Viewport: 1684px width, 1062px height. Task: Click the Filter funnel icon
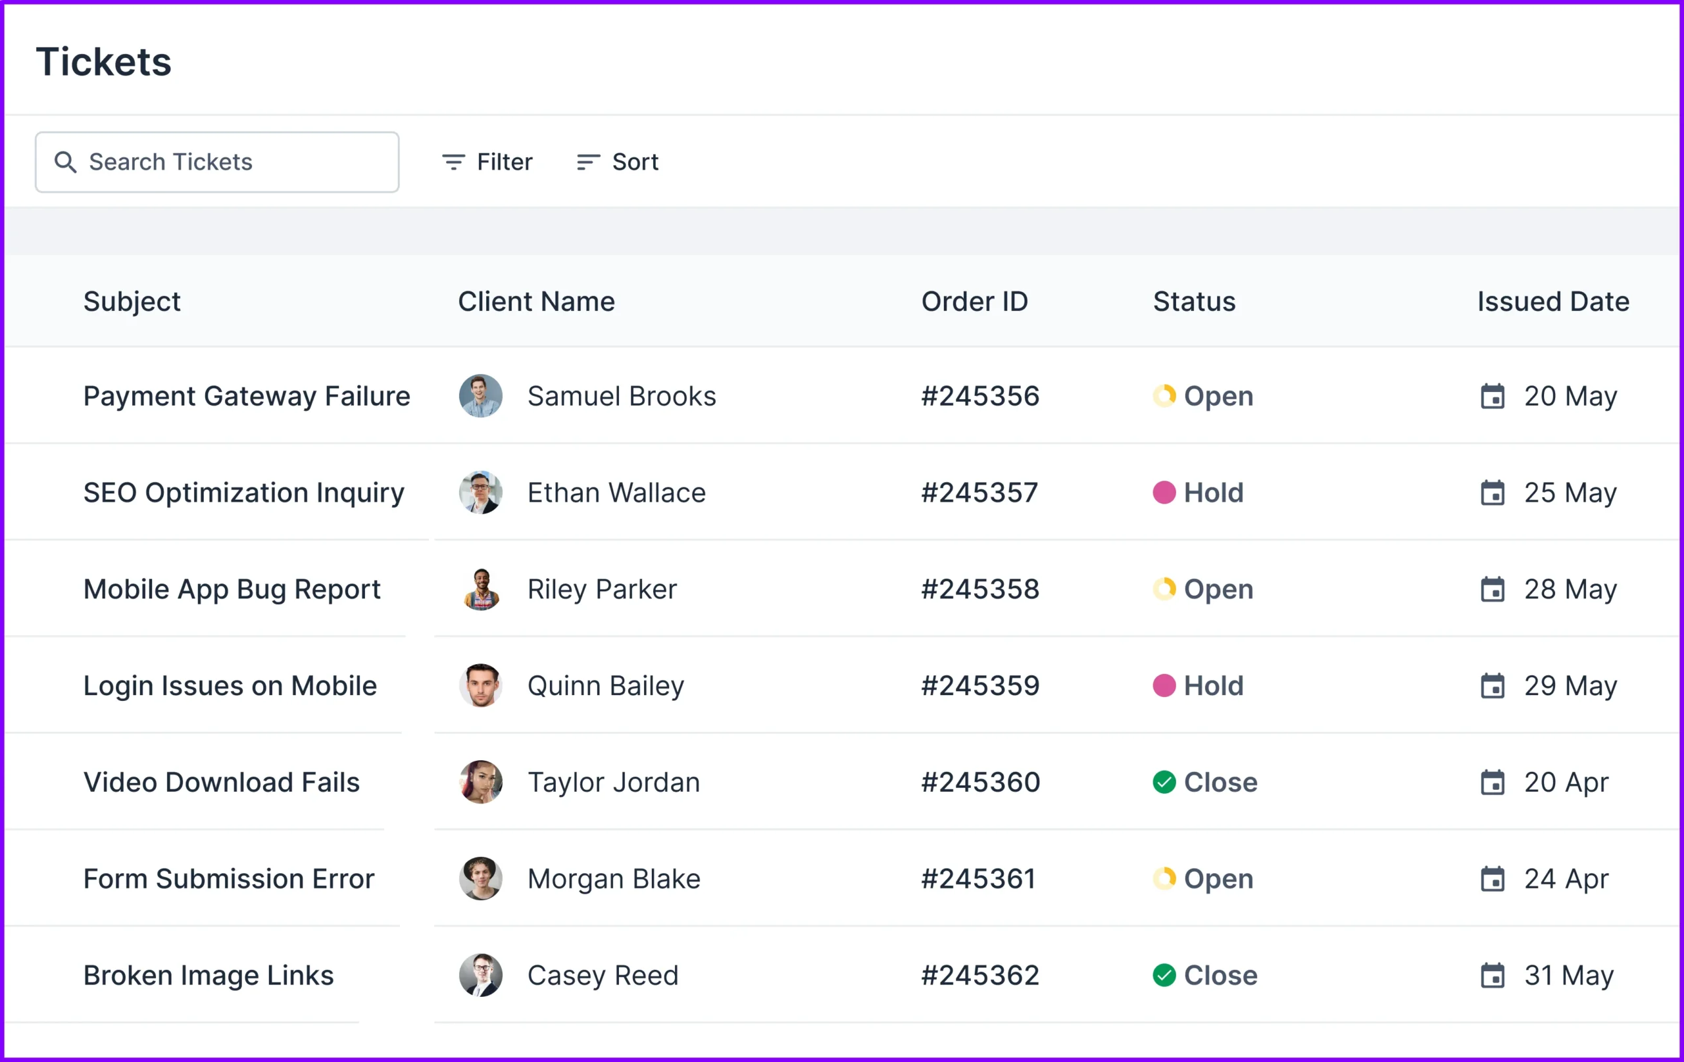pyautogui.click(x=453, y=162)
